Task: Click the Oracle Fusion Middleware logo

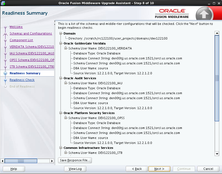Action: [172, 14]
